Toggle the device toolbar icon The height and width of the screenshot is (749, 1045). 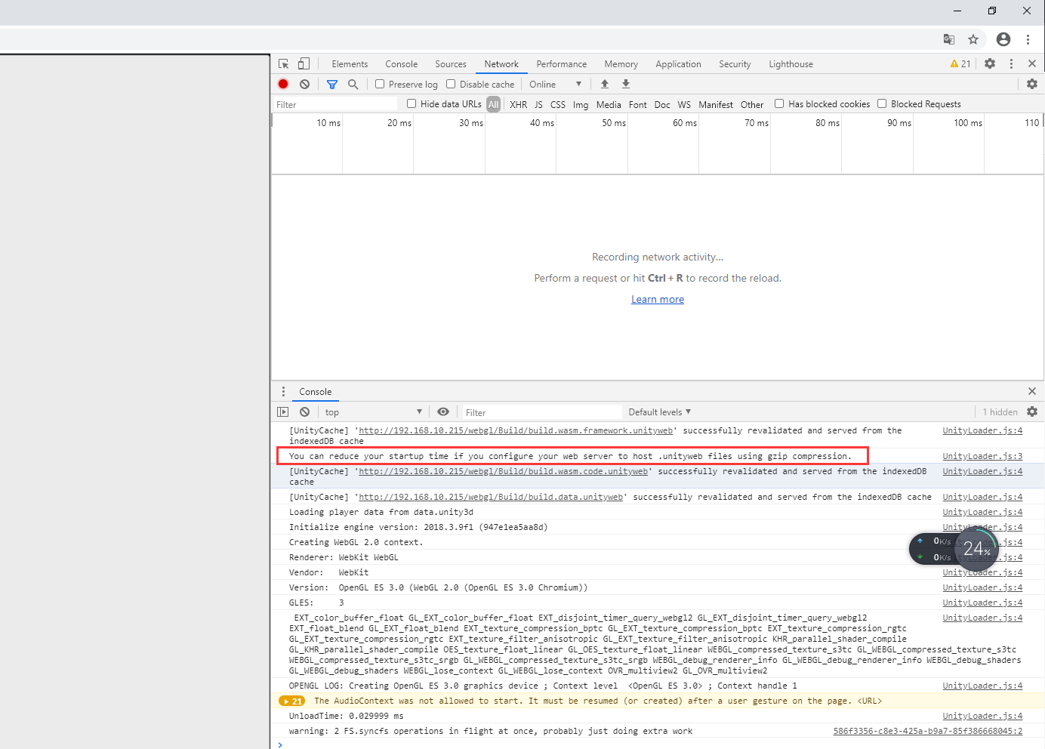(x=304, y=64)
